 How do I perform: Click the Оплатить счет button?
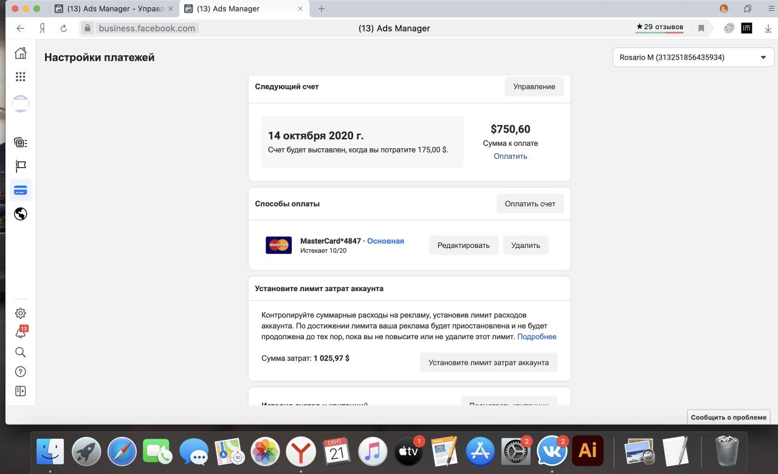coord(530,204)
